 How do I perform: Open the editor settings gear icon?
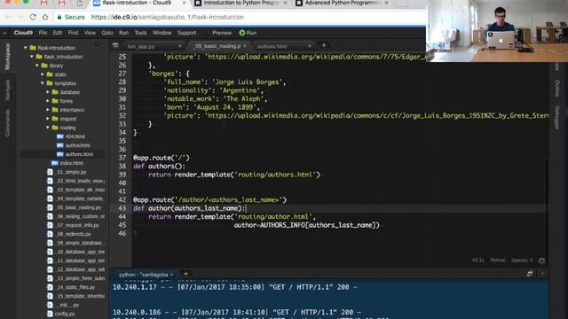coord(541,261)
